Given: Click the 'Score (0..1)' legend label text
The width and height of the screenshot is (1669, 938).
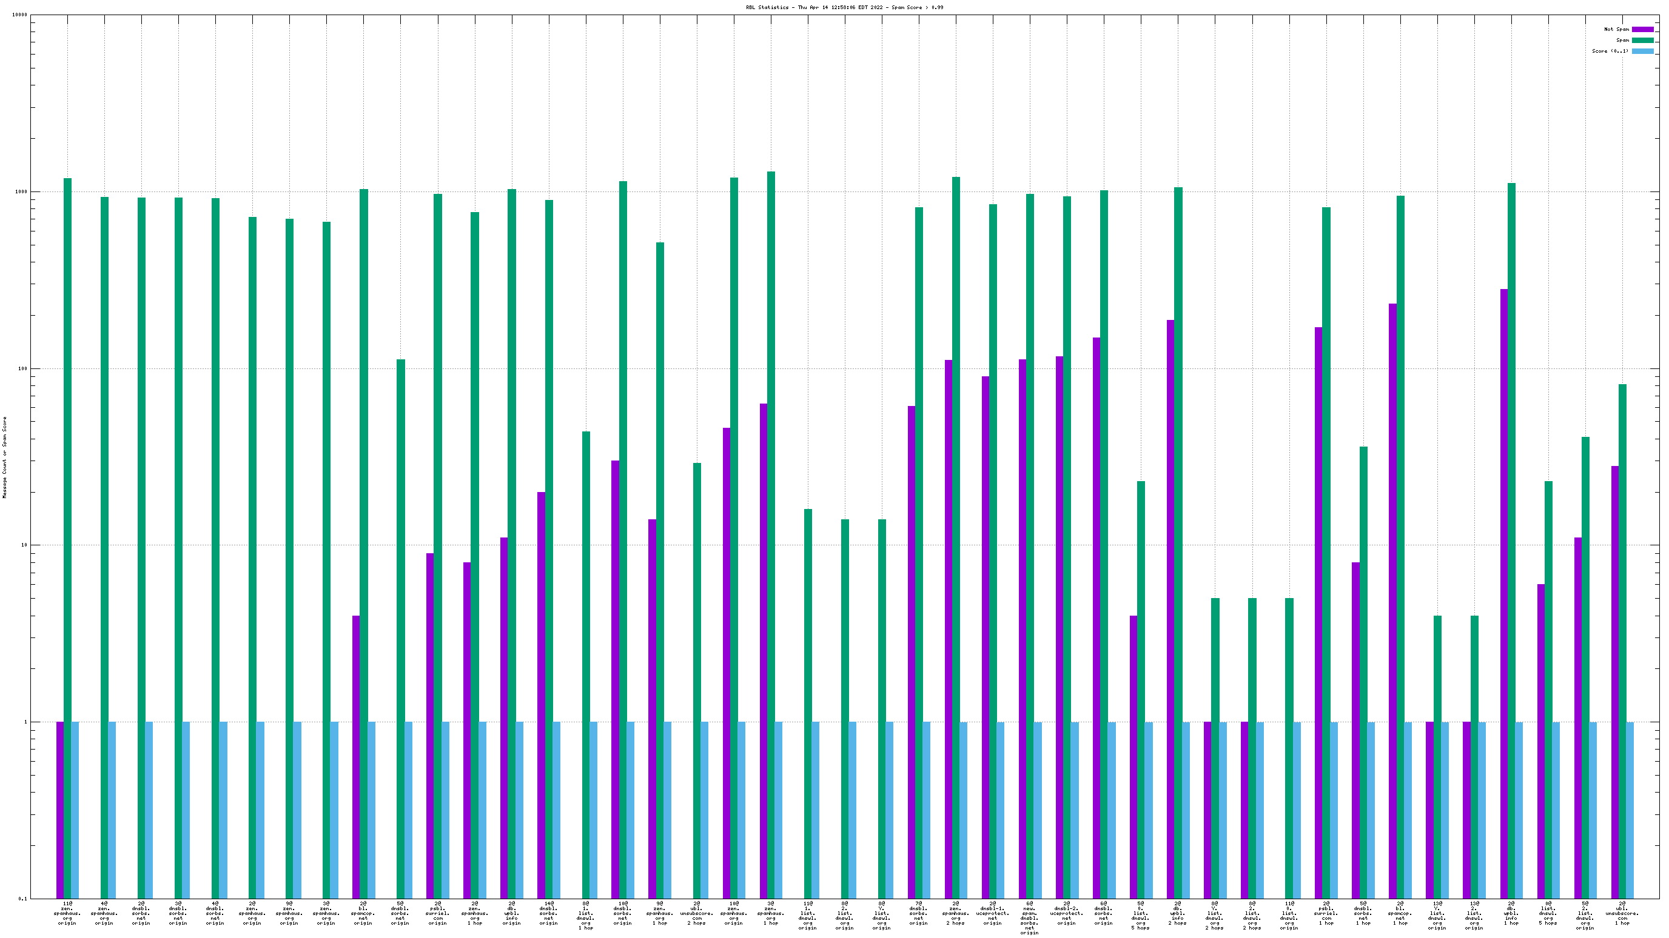Looking at the screenshot, I should pyautogui.click(x=1610, y=51).
